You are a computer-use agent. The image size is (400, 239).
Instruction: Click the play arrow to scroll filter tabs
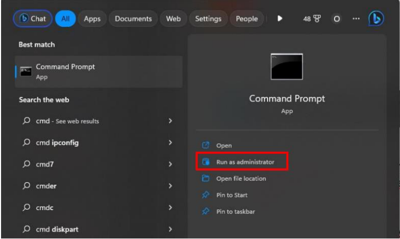pos(280,19)
